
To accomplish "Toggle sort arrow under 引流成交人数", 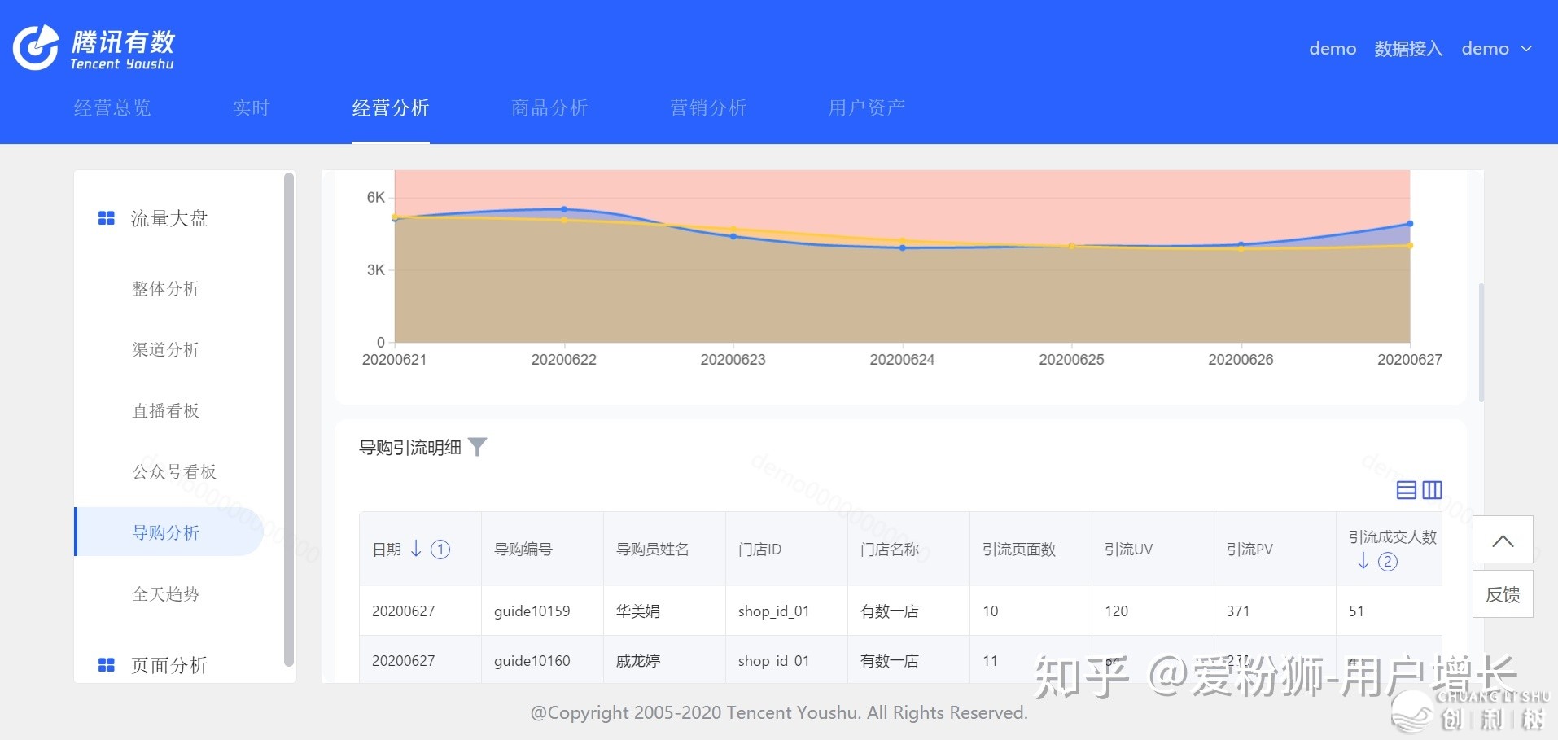I will pos(1363,561).
